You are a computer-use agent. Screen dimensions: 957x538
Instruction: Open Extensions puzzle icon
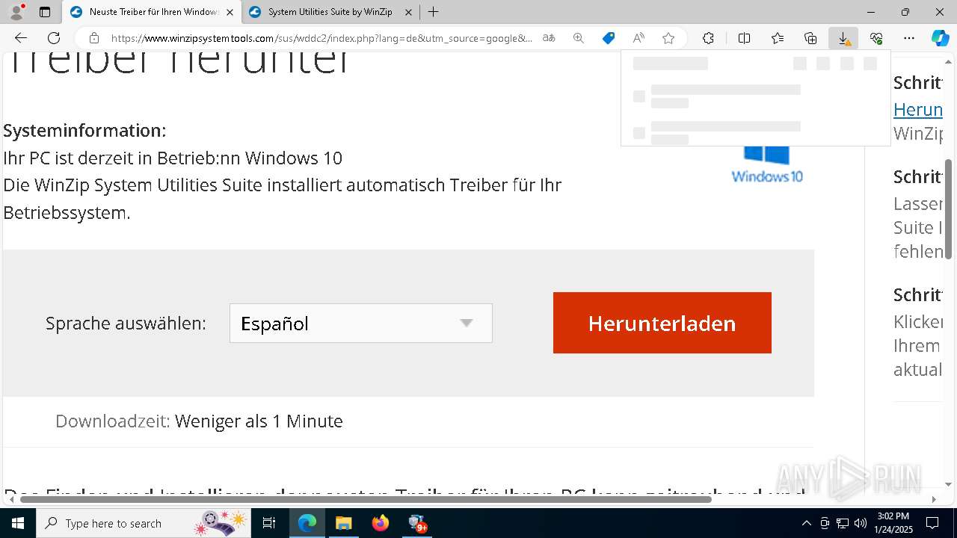[708, 38]
